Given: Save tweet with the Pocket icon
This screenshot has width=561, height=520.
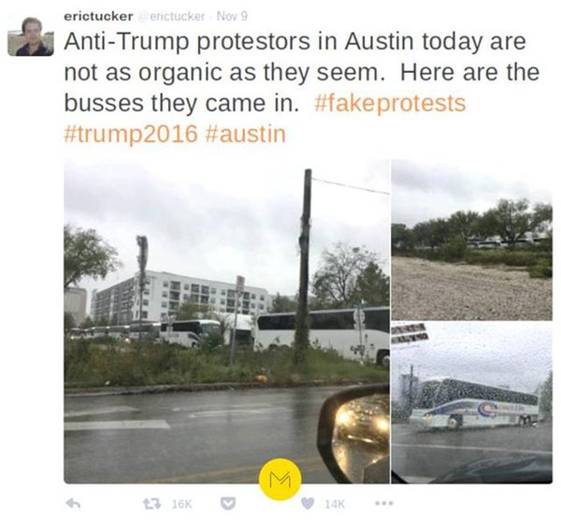Looking at the screenshot, I should pyautogui.click(x=227, y=504).
